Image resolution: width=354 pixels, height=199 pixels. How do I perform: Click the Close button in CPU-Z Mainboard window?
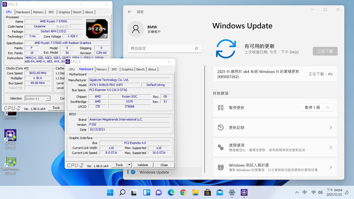(164, 165)
